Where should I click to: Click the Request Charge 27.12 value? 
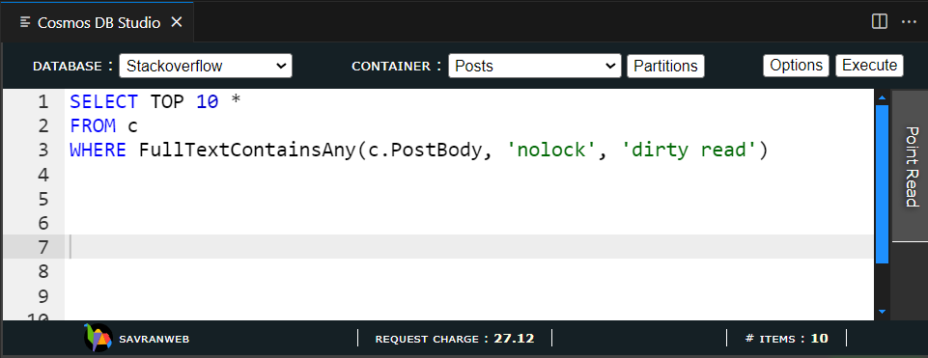(x=514, y=339)
